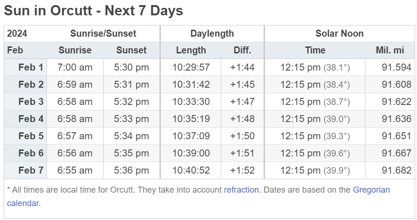Click the Solar Noon Time header
The height and width of the screenshot is (220, 417).
[315, 50]
